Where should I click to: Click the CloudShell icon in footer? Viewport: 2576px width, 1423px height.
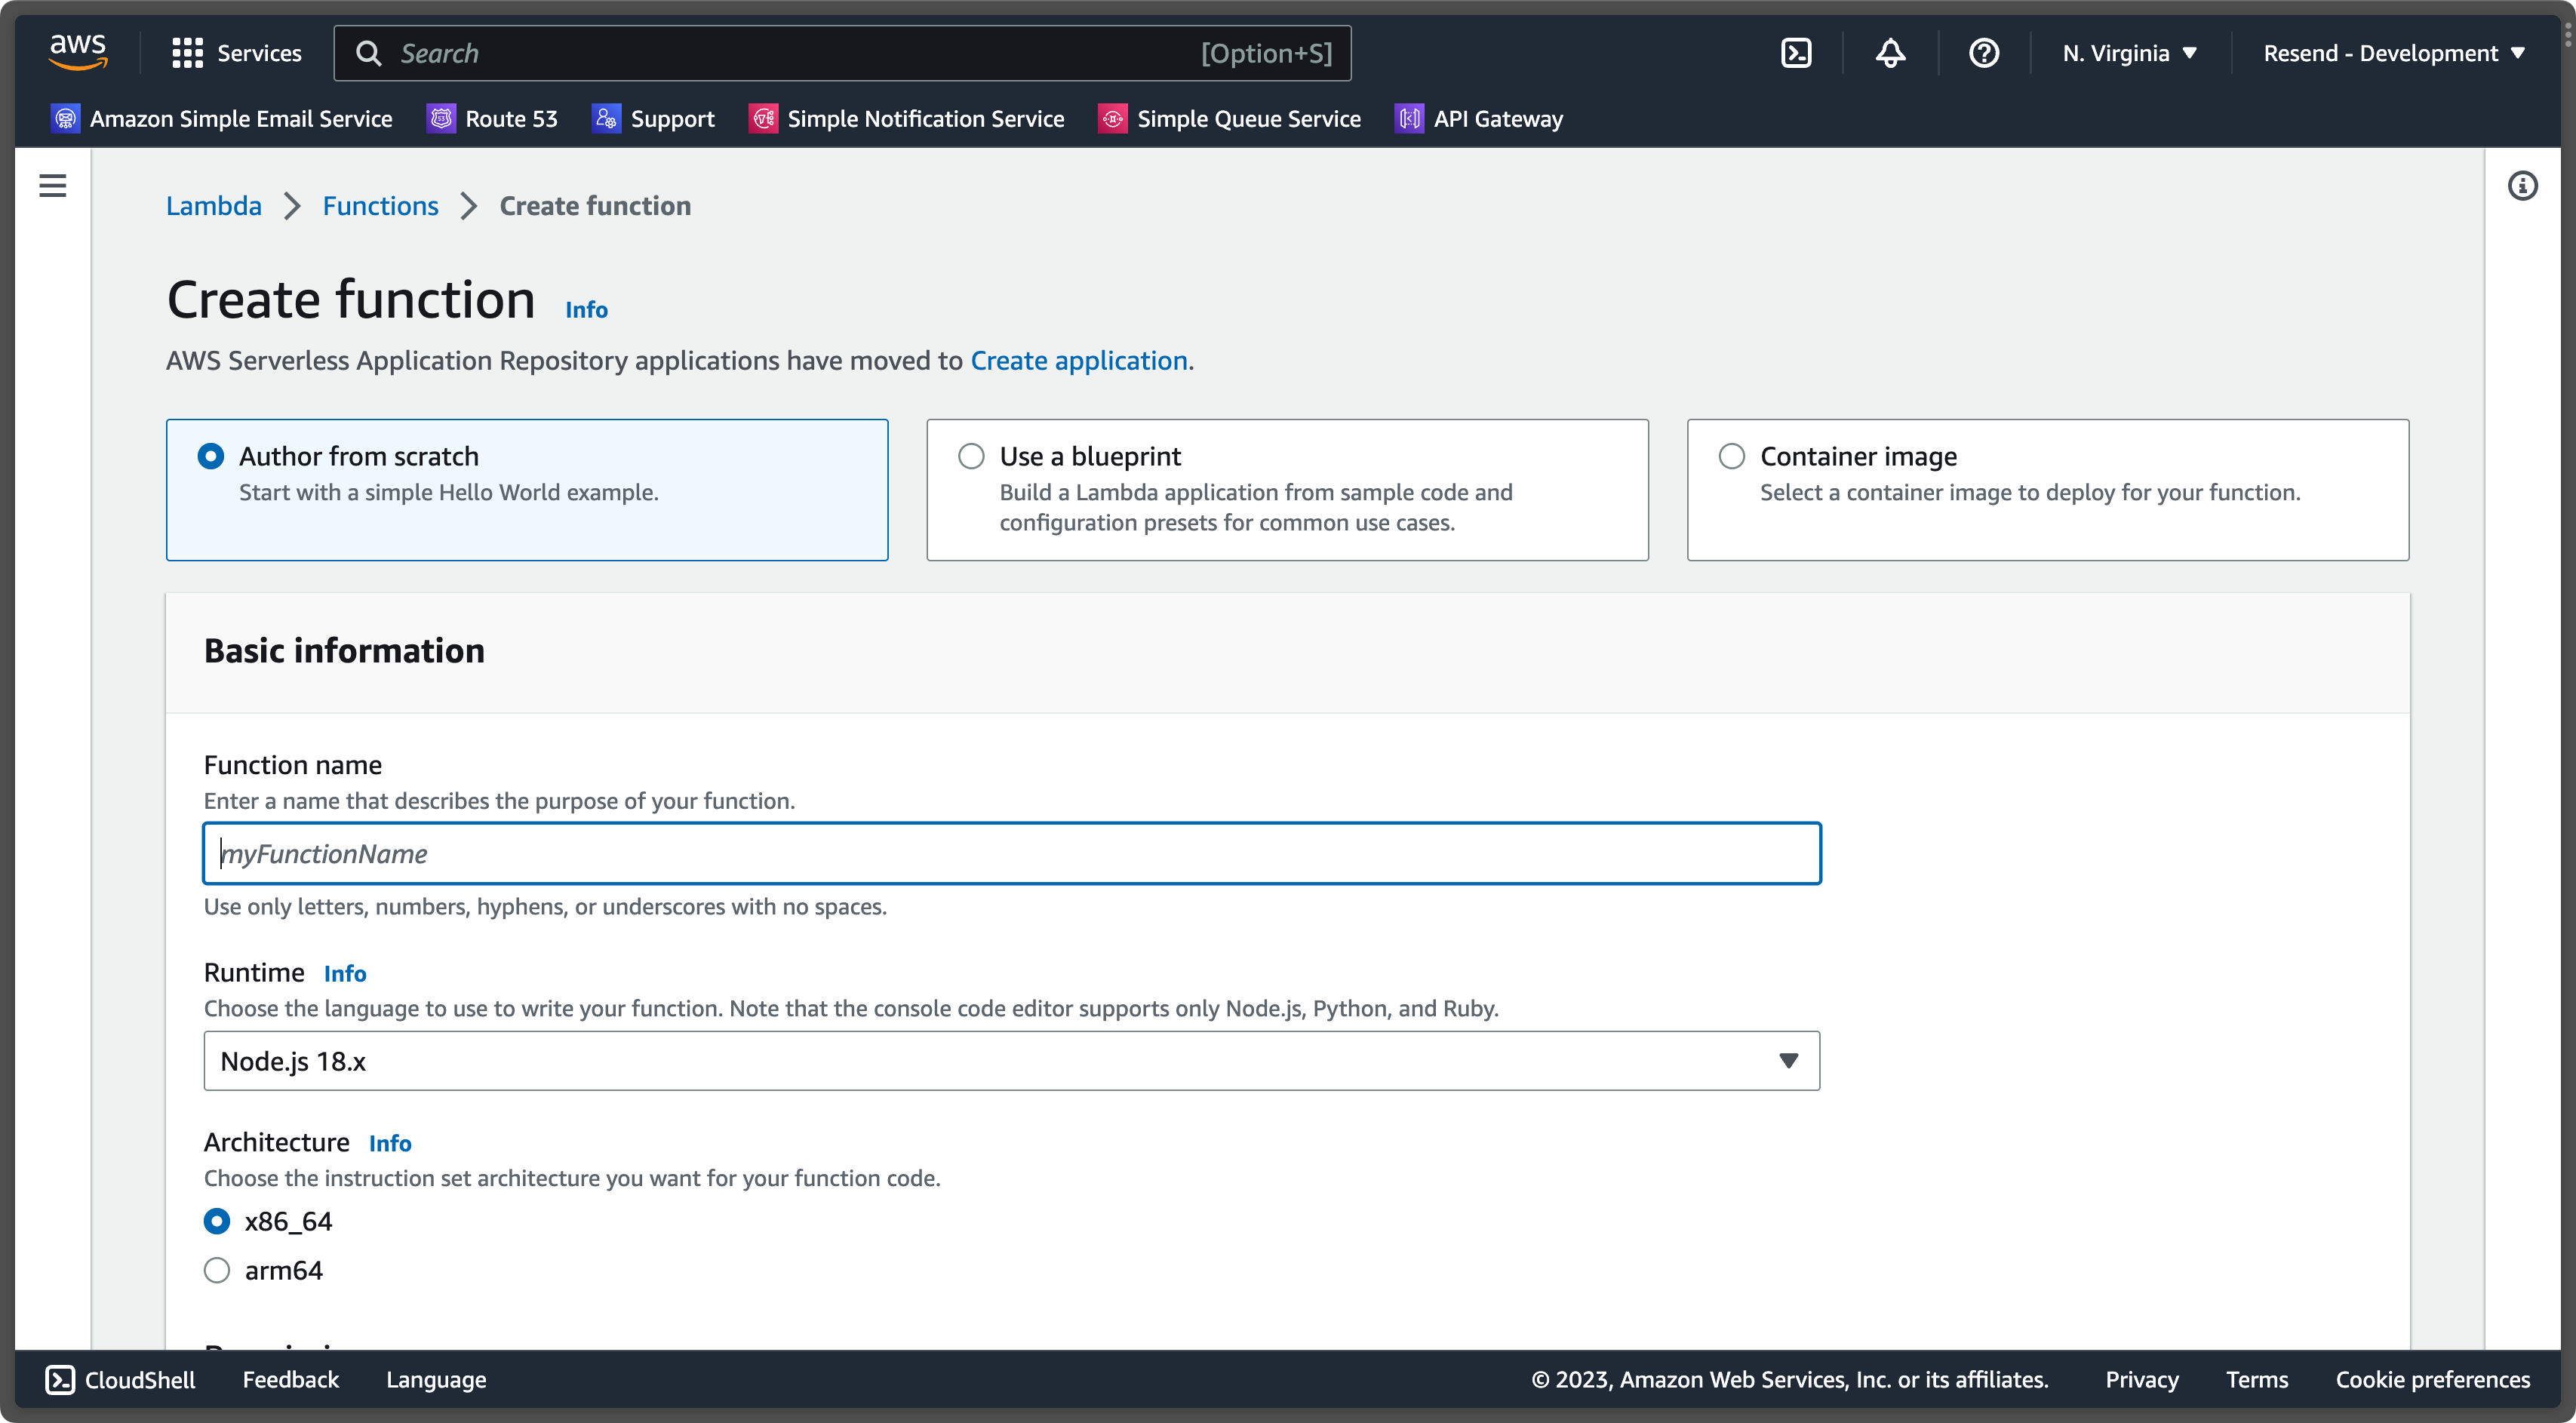(60, 1379)
